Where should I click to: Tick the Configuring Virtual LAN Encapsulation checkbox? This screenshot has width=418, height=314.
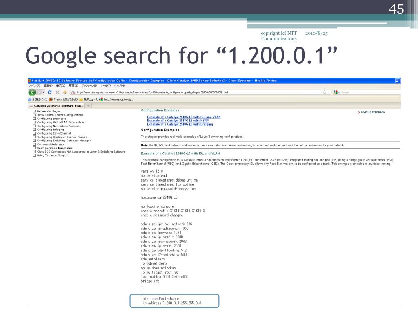(34, 122)
